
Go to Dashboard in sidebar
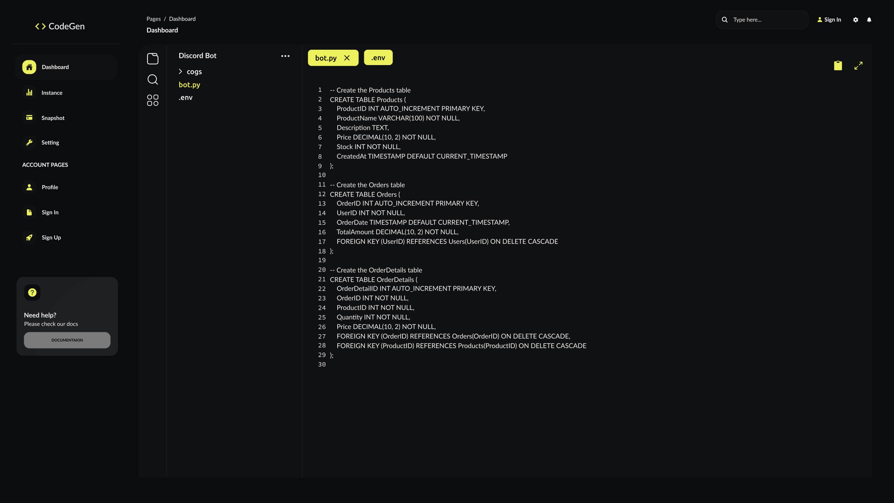(66, 67)
